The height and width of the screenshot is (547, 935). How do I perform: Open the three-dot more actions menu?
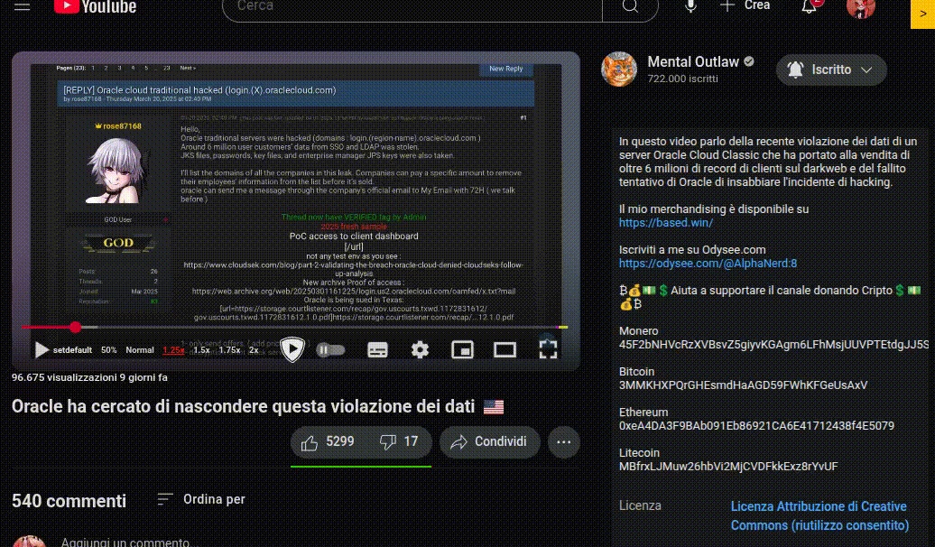(x=563, y=442)
